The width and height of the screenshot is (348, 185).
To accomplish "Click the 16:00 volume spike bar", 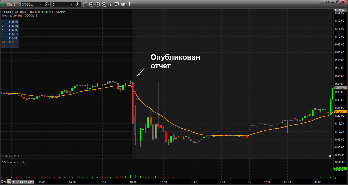I will pos(133,169).
